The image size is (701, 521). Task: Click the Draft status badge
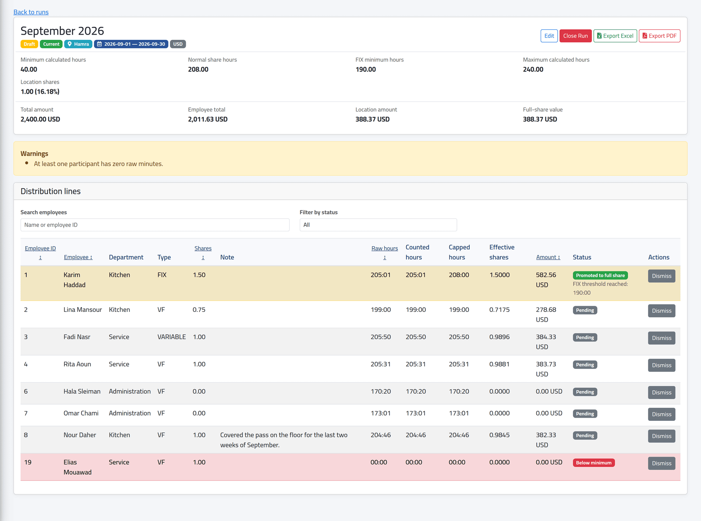click(x=29, y=44)
